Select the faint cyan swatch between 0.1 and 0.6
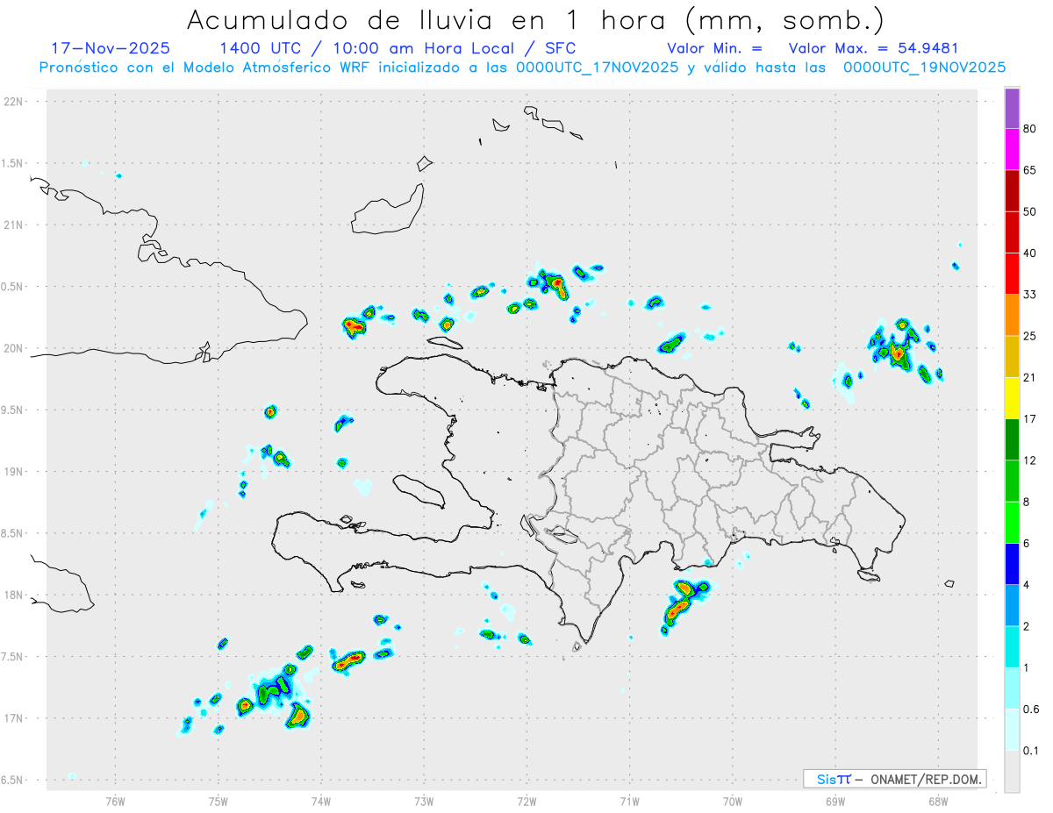 point(1012,730)
